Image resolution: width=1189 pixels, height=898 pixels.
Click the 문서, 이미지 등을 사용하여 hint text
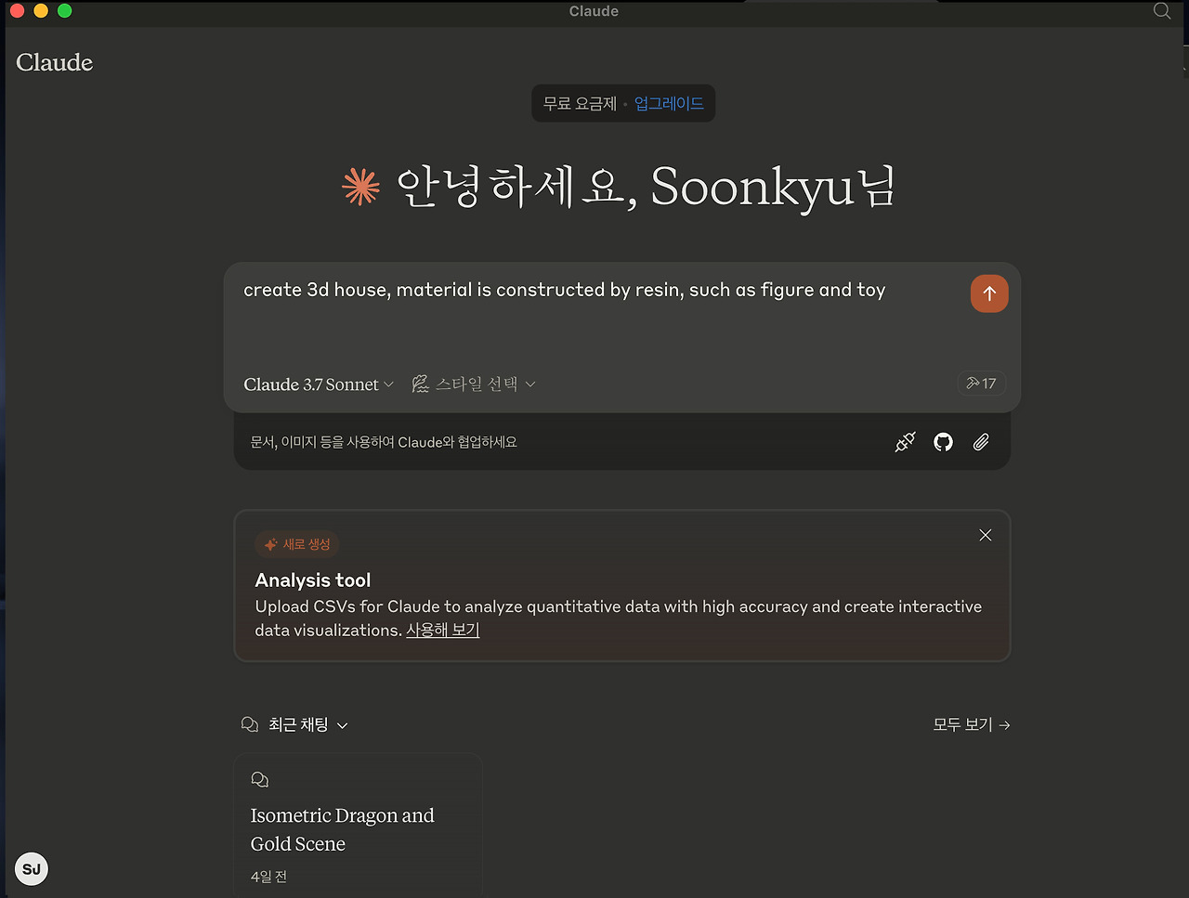click(x=384, y=442)
